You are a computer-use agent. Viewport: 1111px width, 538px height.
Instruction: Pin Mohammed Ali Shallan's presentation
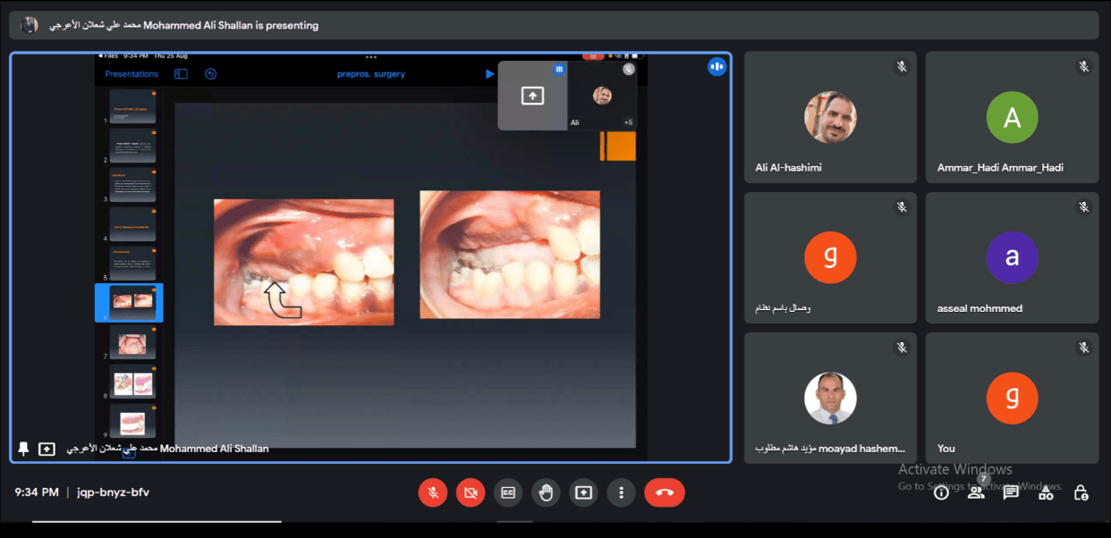click(x=23, y=449)
